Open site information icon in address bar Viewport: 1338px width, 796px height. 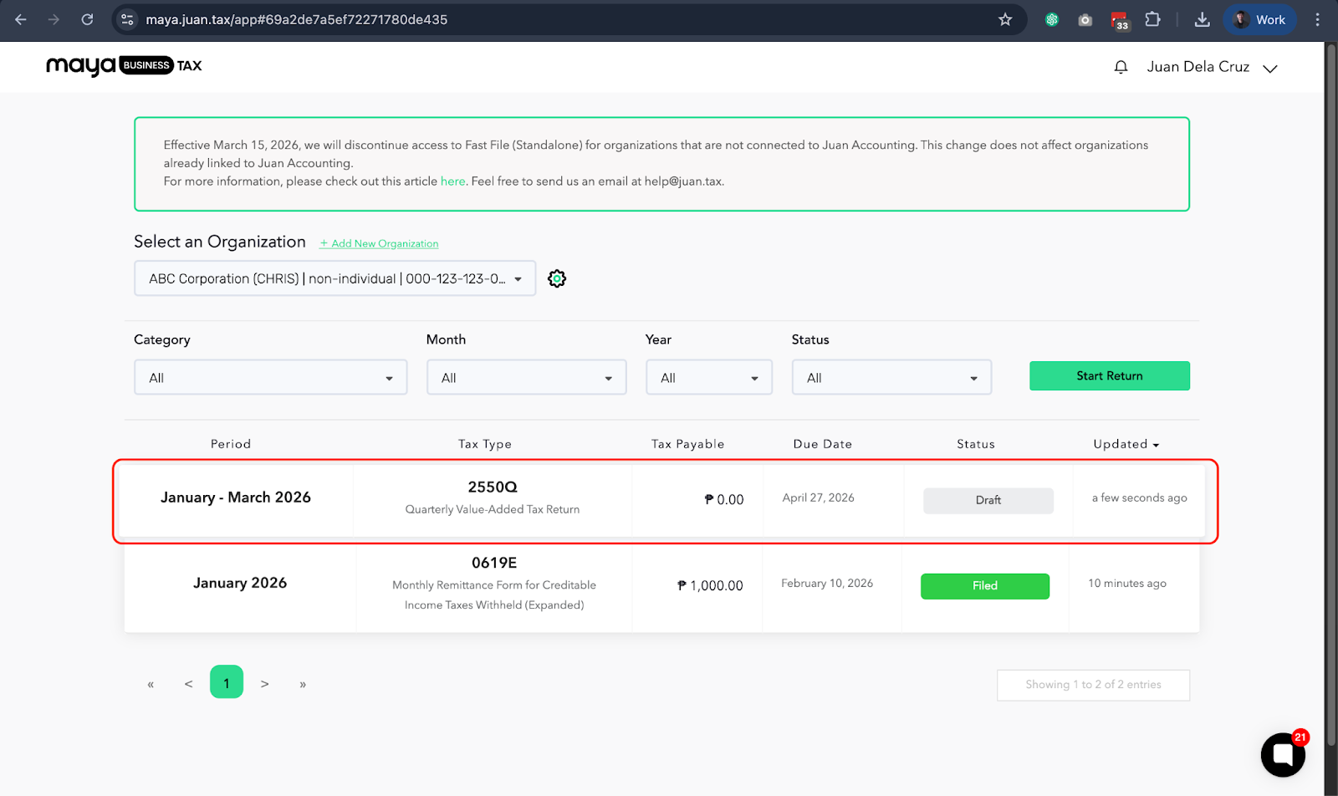(127, 19)
